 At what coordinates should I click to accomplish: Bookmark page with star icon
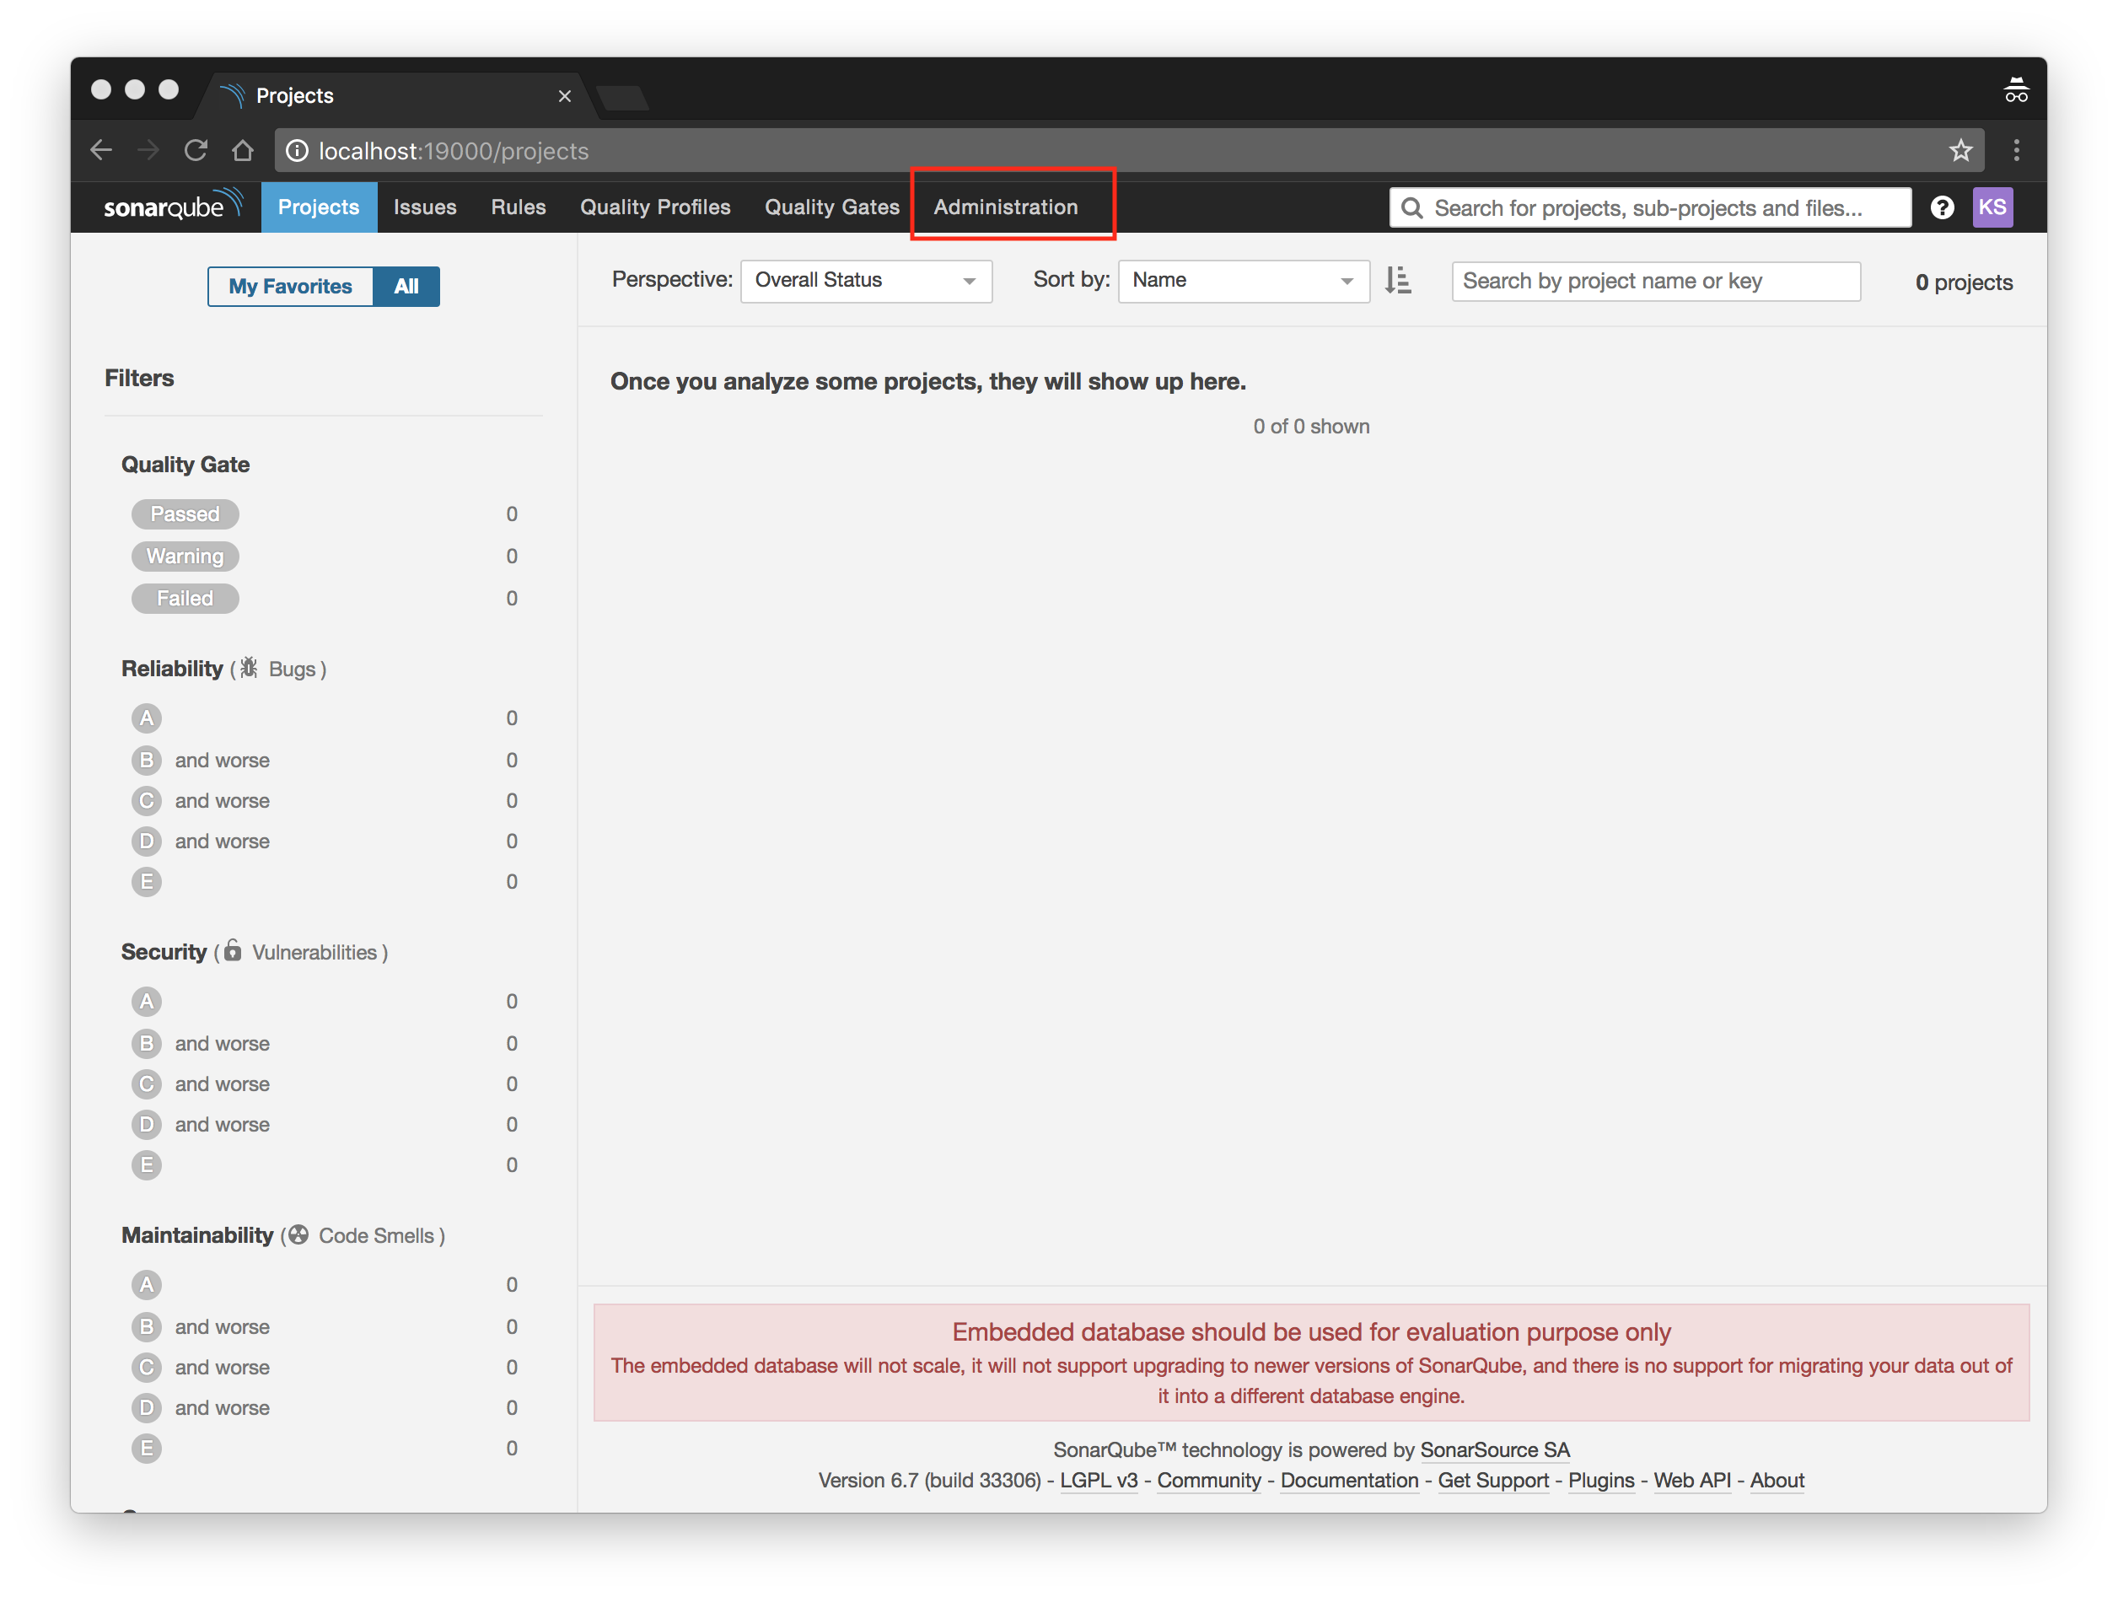[1960, 150]
